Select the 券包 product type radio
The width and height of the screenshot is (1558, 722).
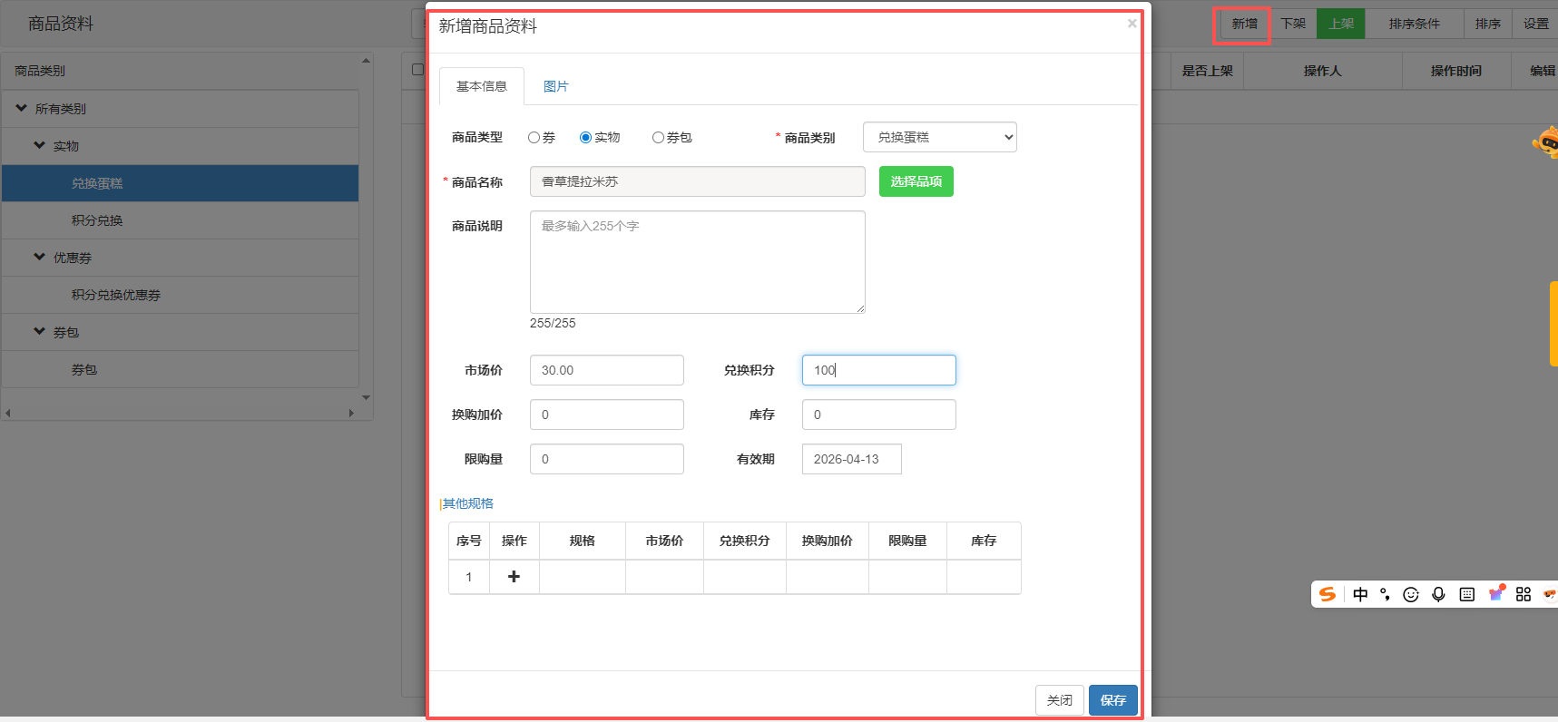658,138
